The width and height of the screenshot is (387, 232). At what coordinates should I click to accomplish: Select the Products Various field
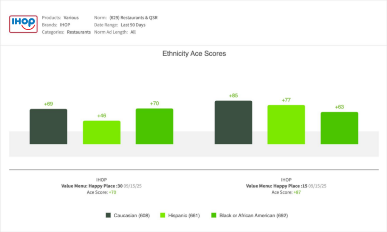coord(71,18)
